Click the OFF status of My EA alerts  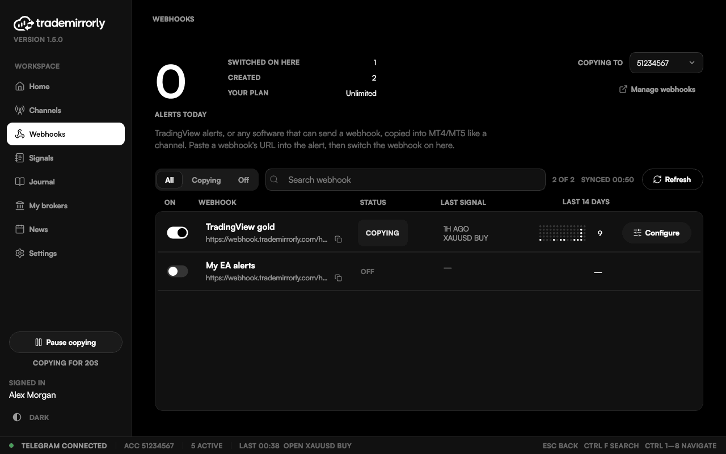click(368, 271)
